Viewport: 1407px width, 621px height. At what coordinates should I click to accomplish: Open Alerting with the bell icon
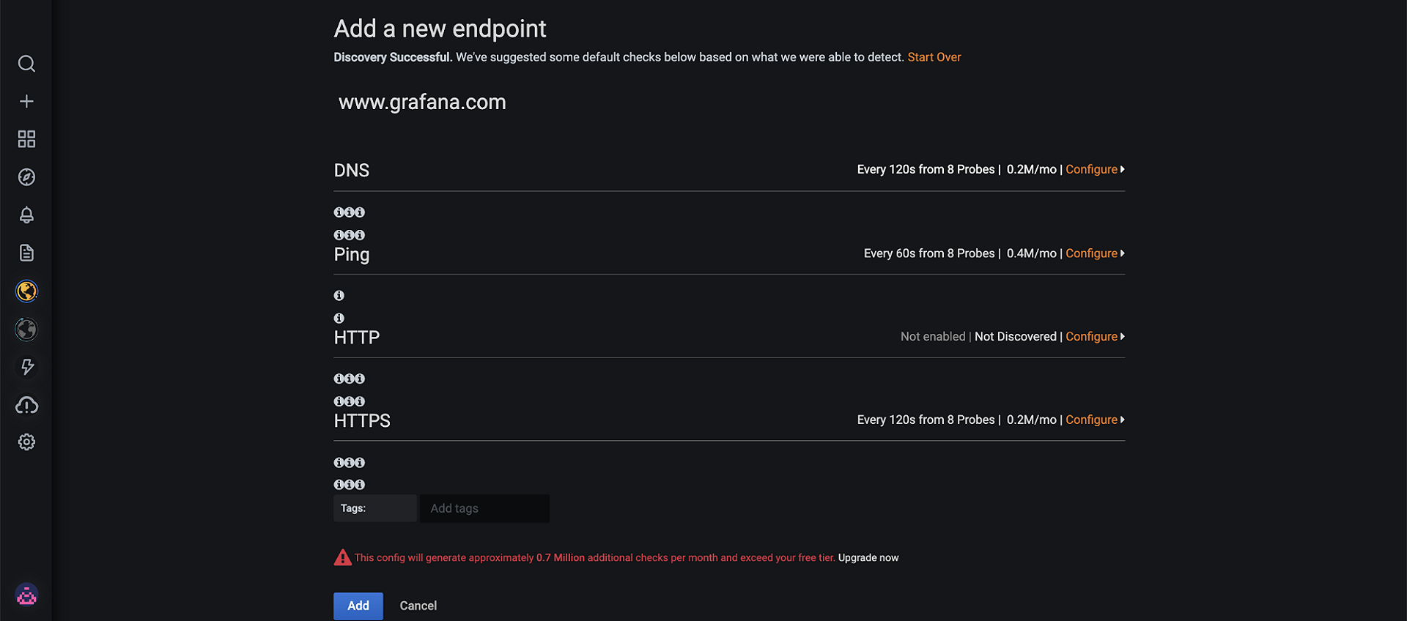[26, 215]
